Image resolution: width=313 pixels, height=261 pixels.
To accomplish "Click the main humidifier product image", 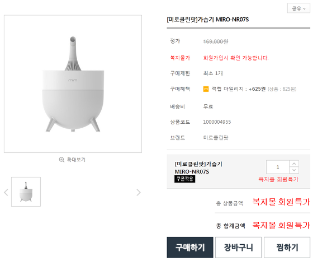I will 73,84.
